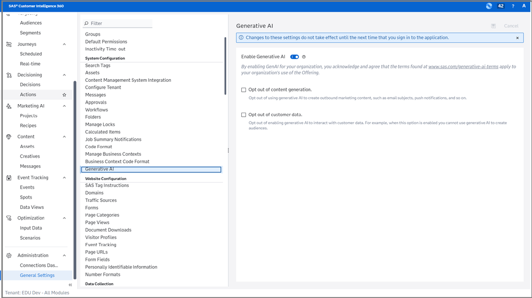Select SAS Tag Instructions setting
532x298 pixels.
tap(107, 186)
